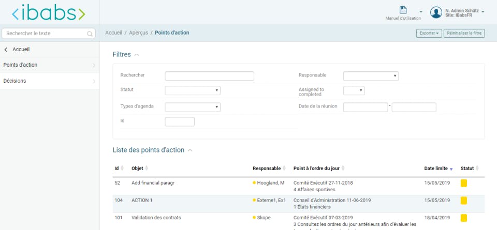Sort by Statut column arrows
This screenshot has height=230, width=497.
pos(477,168)
